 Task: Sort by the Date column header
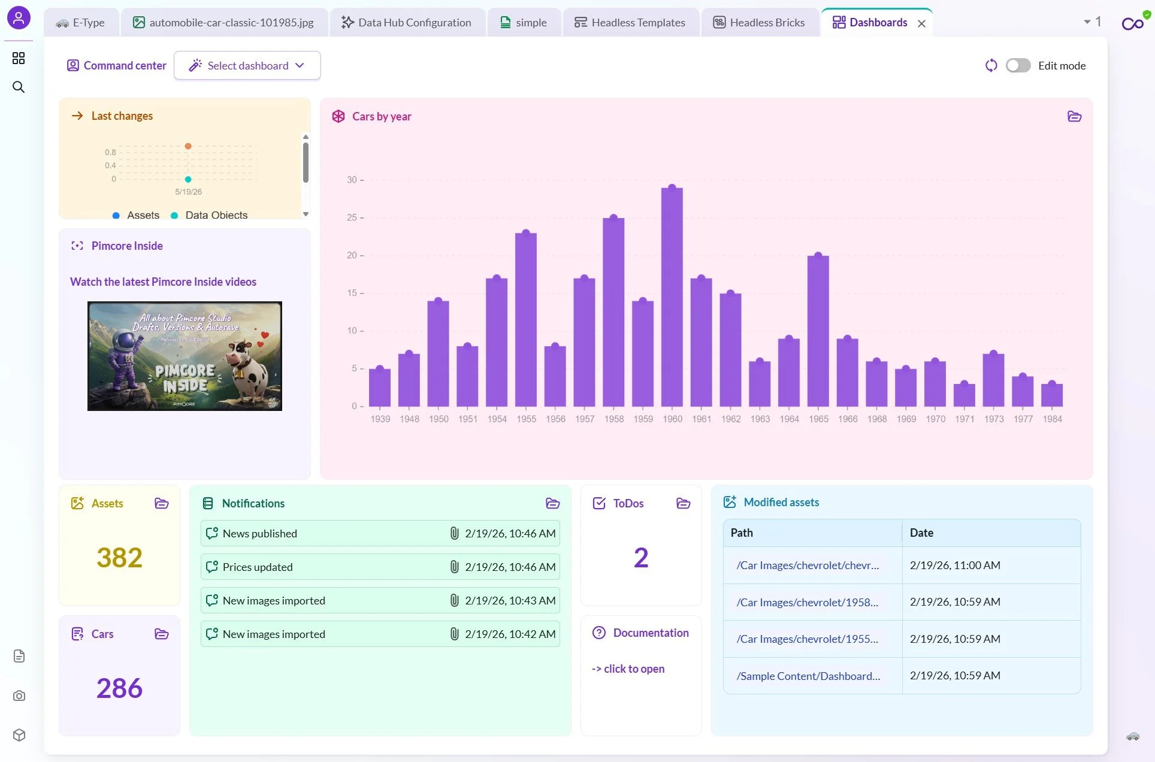coord(991,533)
